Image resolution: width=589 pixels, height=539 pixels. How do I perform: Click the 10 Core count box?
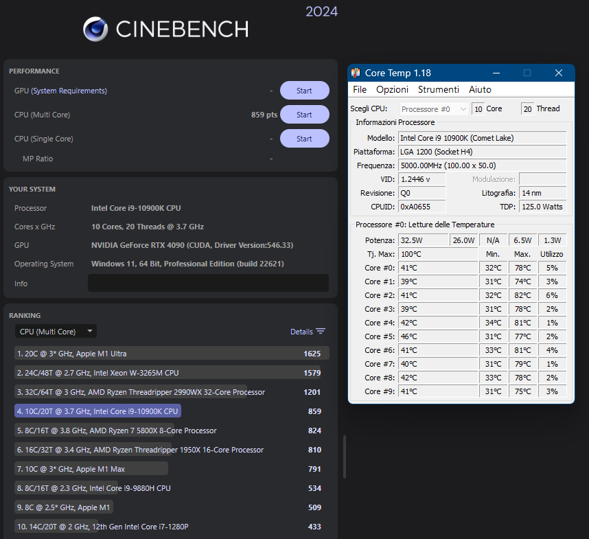coord(478,109)
